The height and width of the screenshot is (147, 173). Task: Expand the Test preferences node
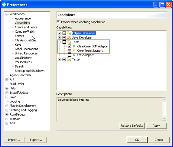pos(7,123)
